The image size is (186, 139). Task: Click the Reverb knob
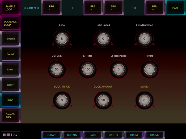pos(150,69)
